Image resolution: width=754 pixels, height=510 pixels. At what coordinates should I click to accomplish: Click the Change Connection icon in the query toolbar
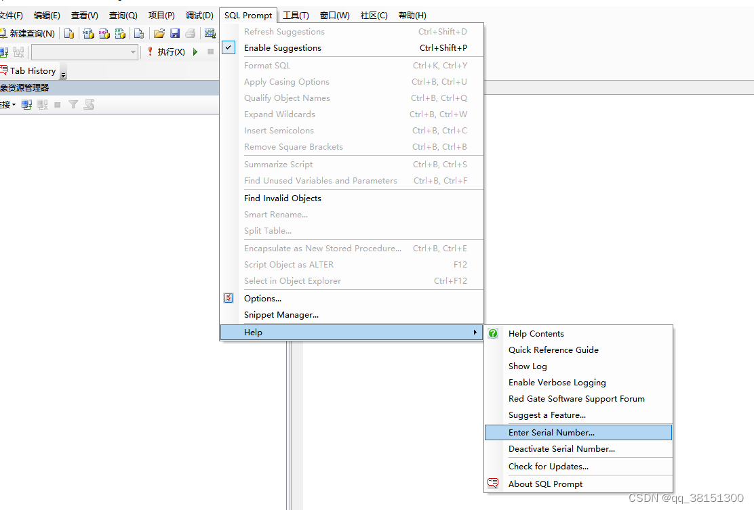click(x=19, y=52)
